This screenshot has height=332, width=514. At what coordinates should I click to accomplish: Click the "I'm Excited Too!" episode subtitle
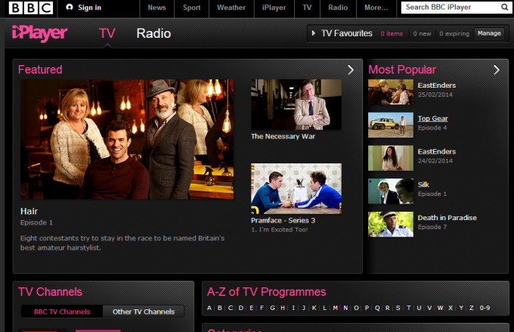279,230
